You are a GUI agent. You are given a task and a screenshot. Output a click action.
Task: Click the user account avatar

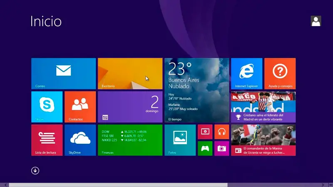coord(316,21)
